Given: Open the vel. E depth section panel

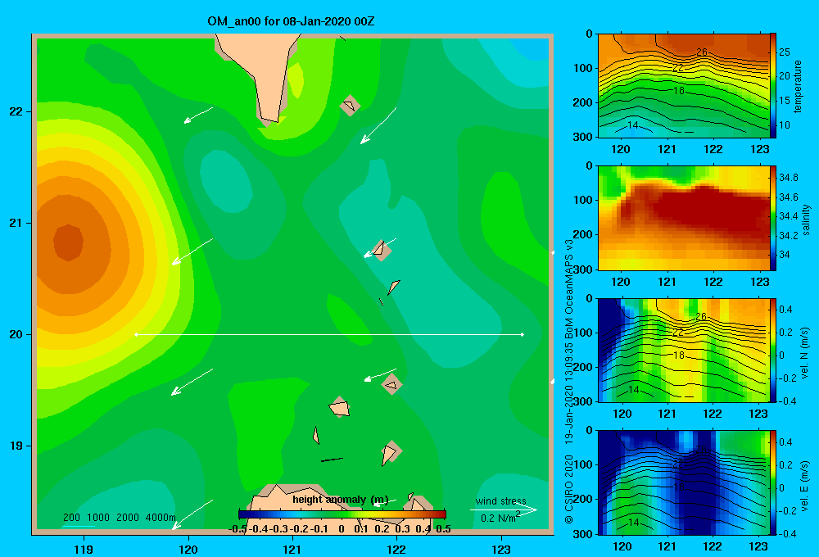Looking at the screenshot, I should pyautogui.click(x=684, y=482).
